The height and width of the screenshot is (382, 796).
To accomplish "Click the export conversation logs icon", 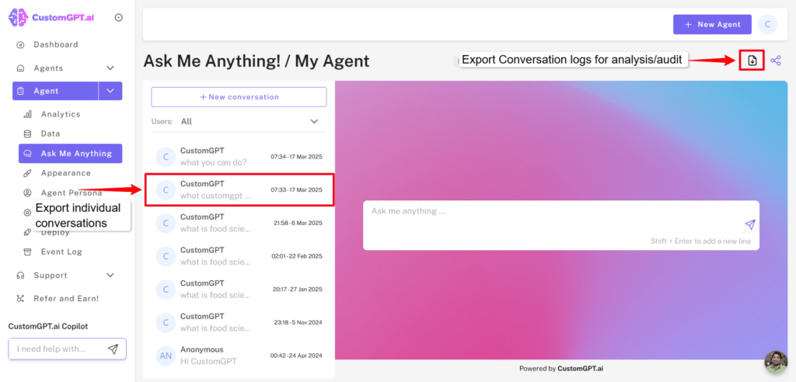I will point(752,61).
